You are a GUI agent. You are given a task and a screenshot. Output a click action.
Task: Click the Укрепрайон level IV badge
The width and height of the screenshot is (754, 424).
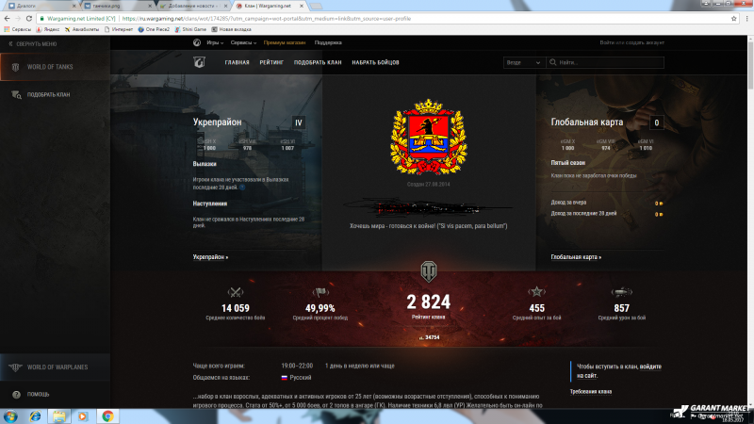pos(299,122)
